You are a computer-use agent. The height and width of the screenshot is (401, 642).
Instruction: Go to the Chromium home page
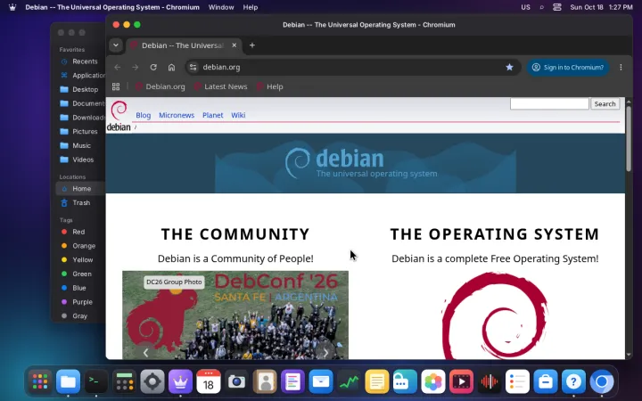[171, 67]
